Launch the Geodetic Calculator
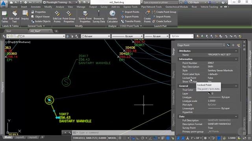Image resolution: width=252 pixels, height=141 pixels. (x=112, y=16)
